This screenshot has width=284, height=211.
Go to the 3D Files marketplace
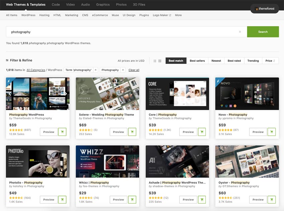click(139, 5)
